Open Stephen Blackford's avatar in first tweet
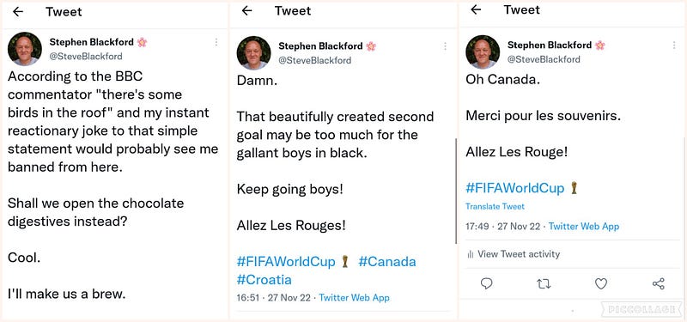Viewport: 687px width, 322px height. point(25,49)
